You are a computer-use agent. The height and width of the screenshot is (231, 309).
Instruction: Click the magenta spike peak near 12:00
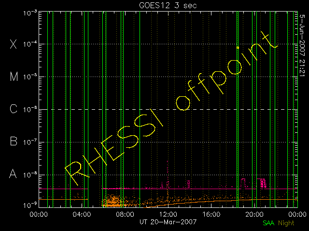coord(168,162)
